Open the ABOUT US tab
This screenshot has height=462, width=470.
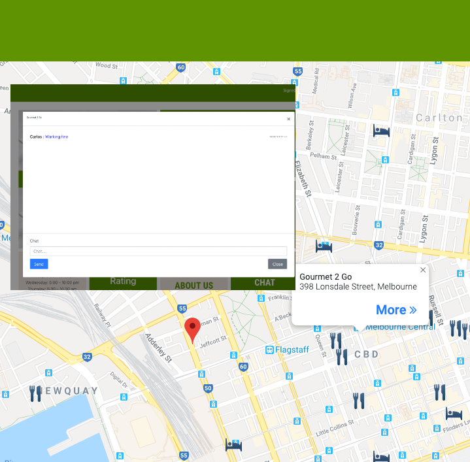tap(194, 285)
